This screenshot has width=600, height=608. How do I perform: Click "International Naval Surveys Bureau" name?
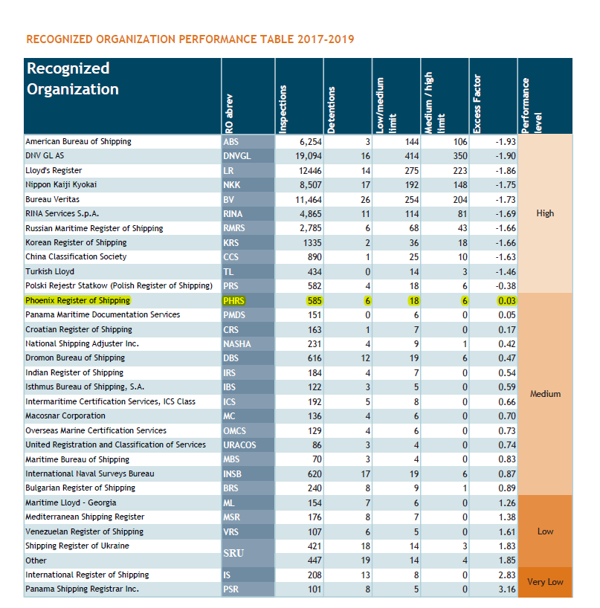point(90,473)
